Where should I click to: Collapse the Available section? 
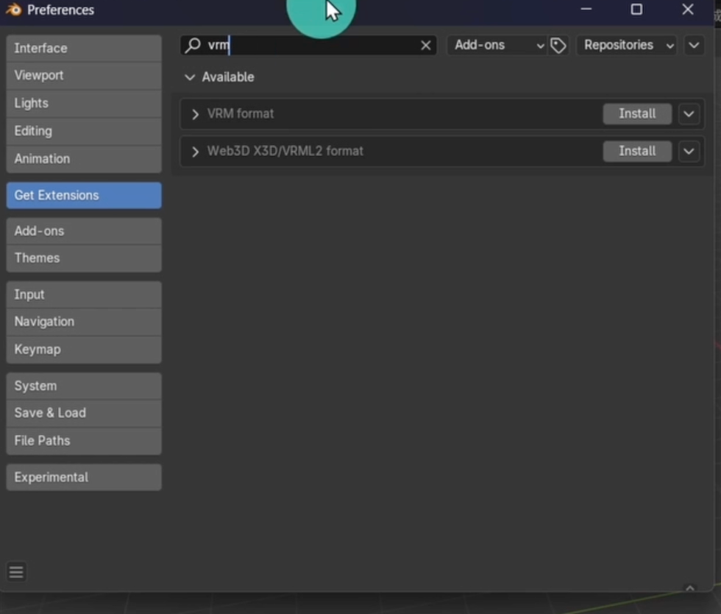pyautogui.click(x=190, y=77)
